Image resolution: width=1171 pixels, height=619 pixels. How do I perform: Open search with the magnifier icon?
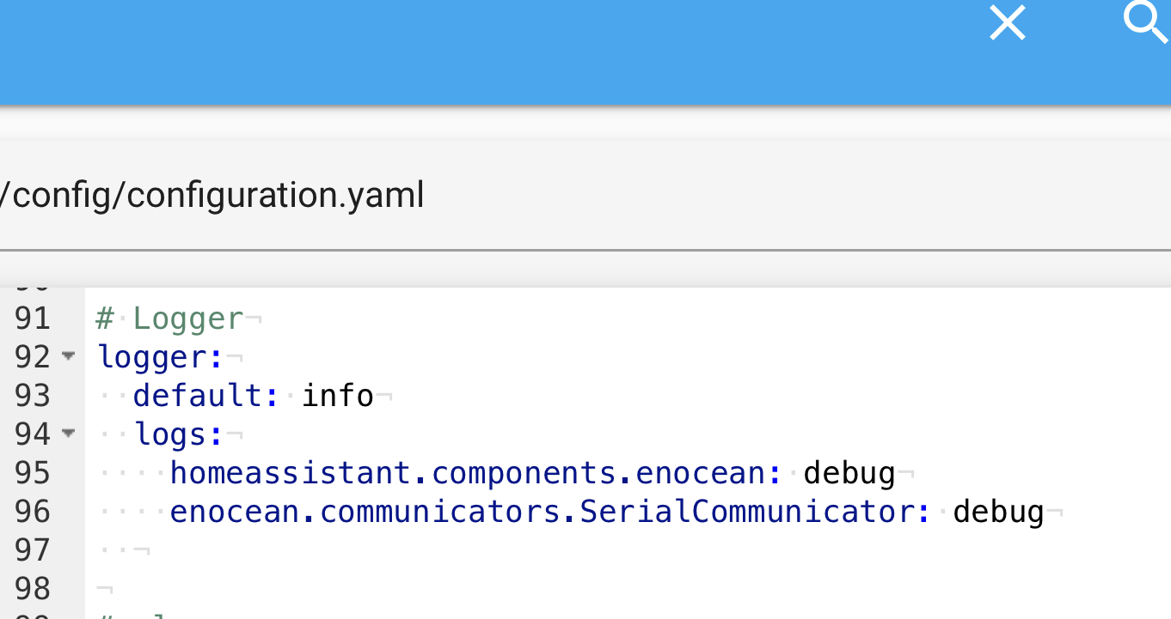click(x=1146, y=21)
